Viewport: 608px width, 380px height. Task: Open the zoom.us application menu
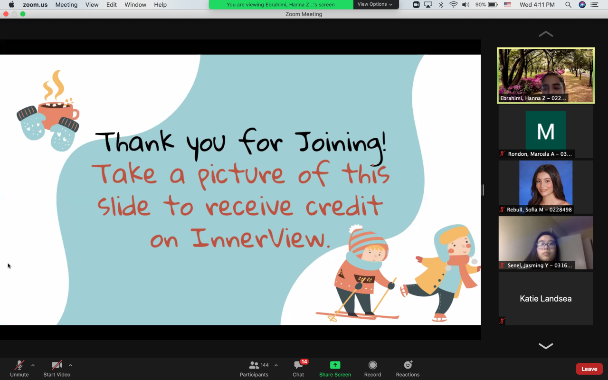pos(35,4)
